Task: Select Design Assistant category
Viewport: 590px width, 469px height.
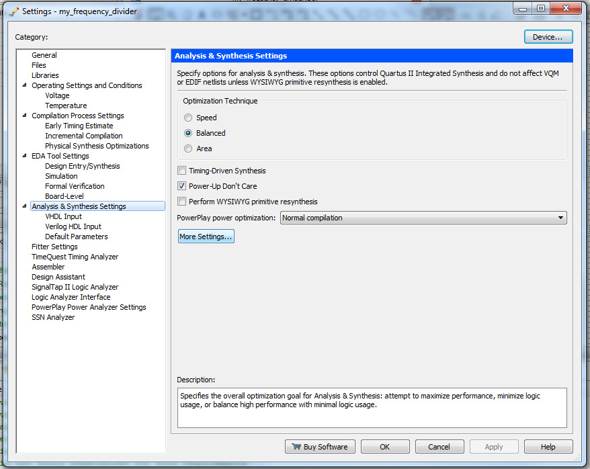Action: [58, 278]
